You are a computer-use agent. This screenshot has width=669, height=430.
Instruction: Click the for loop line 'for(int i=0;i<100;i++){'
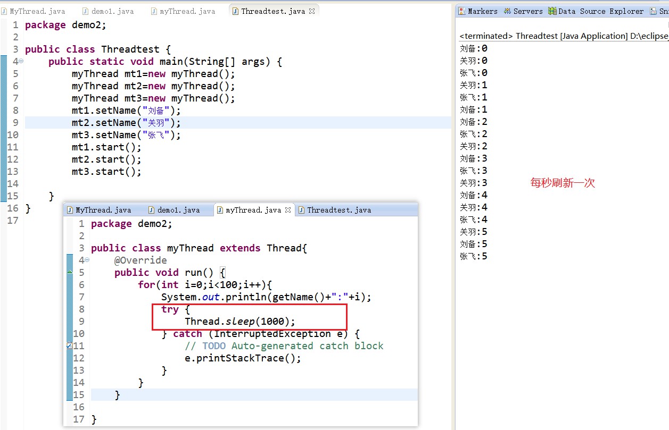click(205, 285)
